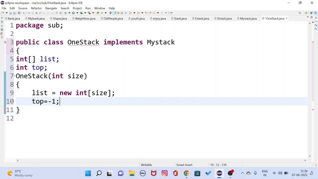Viewport: 318px width, 179px height.
Task: Show hidden system tray icons chevron
Action: (242, 173)
